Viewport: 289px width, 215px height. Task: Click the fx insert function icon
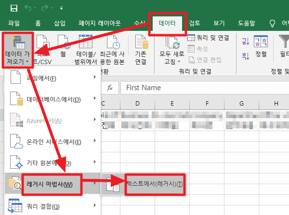point(110,88)
